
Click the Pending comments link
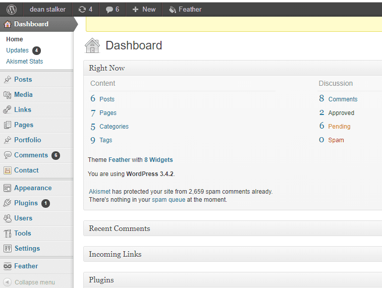[x=339, y=127]
